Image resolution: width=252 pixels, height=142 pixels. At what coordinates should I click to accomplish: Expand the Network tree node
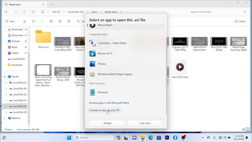tap(5, 118)
